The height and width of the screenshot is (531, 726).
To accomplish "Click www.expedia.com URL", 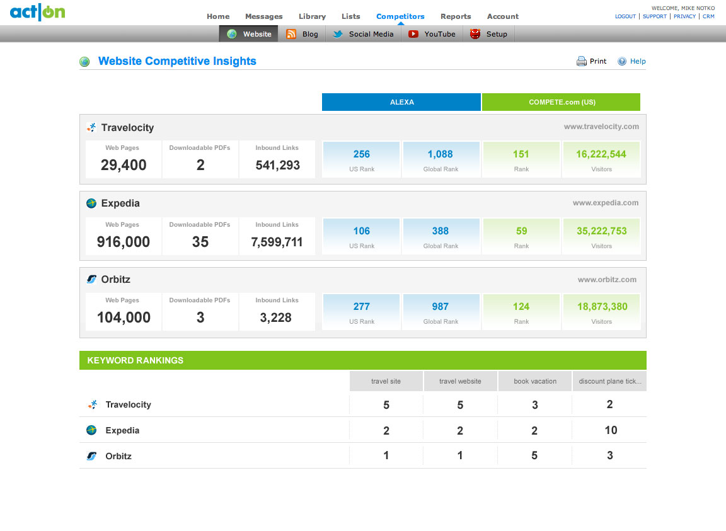I will (x=605, y=203).
